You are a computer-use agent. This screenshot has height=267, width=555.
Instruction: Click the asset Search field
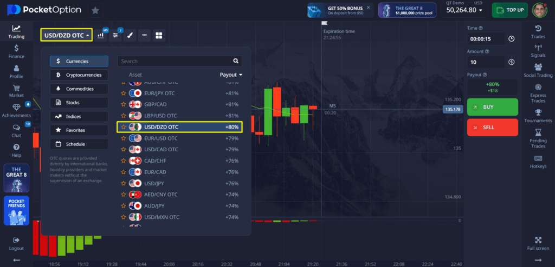pos(175,61)
